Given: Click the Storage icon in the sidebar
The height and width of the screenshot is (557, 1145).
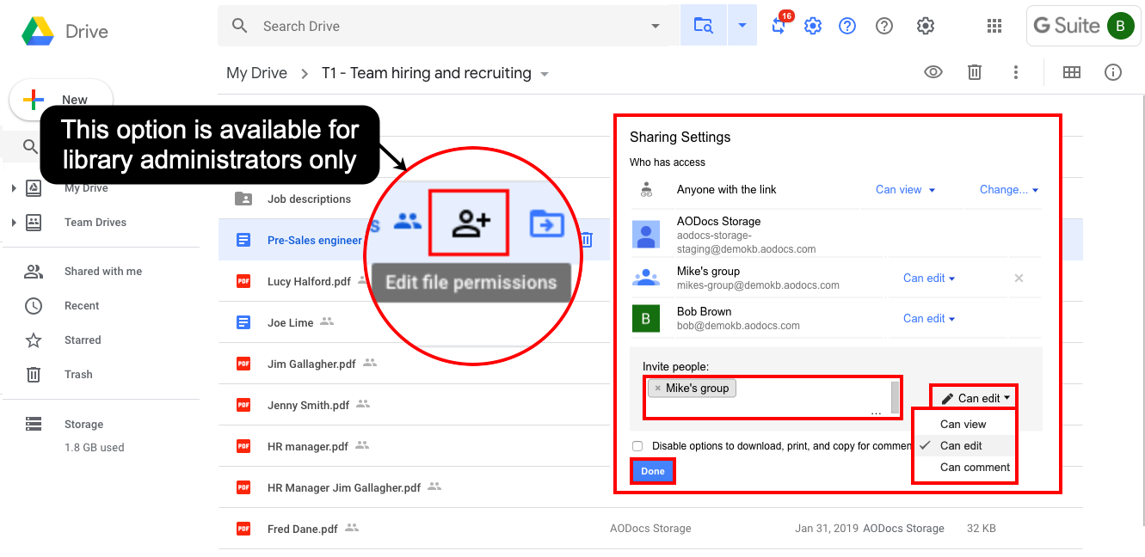Looking at the screenshot, I should [34, 424].
